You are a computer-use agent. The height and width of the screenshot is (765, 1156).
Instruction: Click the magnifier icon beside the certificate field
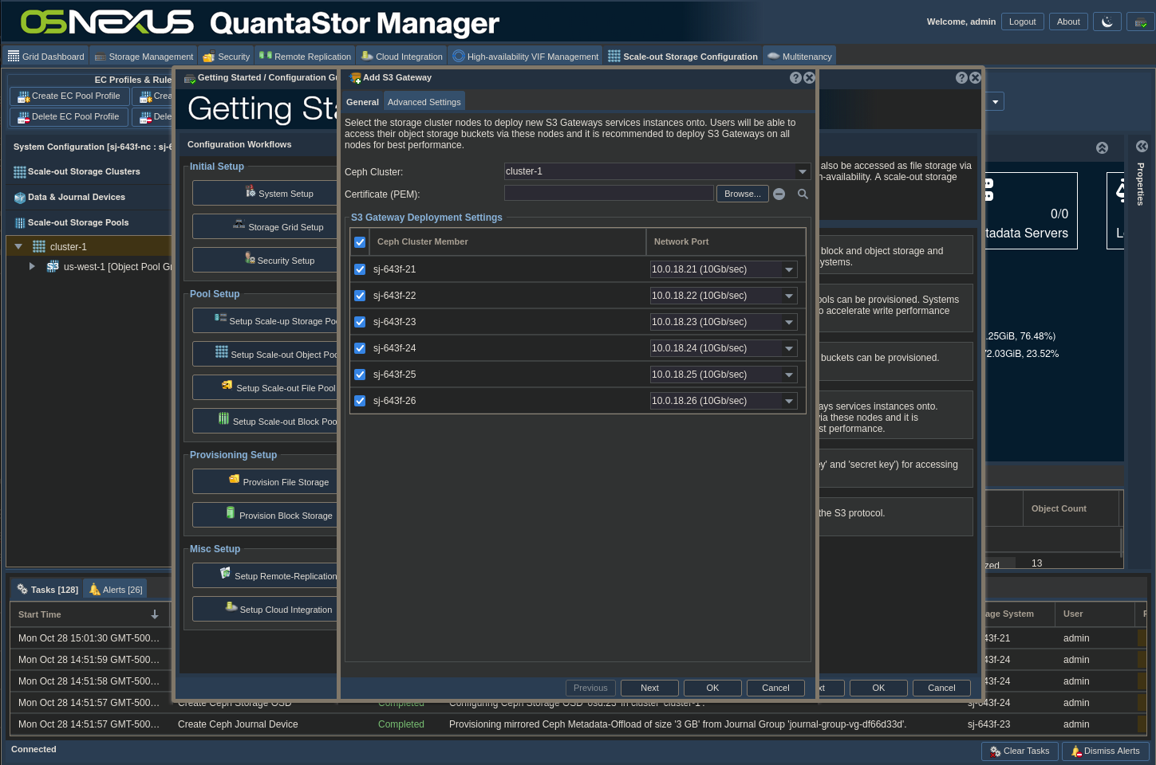(803, 194)
